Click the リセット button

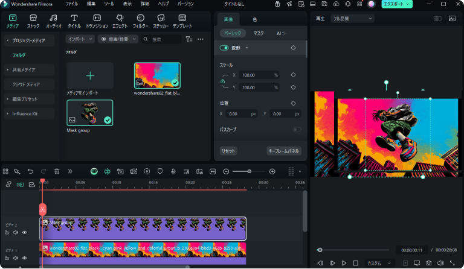pos(228,151)
